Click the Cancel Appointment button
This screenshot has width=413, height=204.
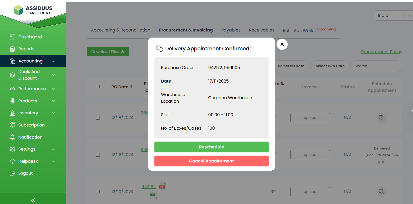tap(211, 161)
